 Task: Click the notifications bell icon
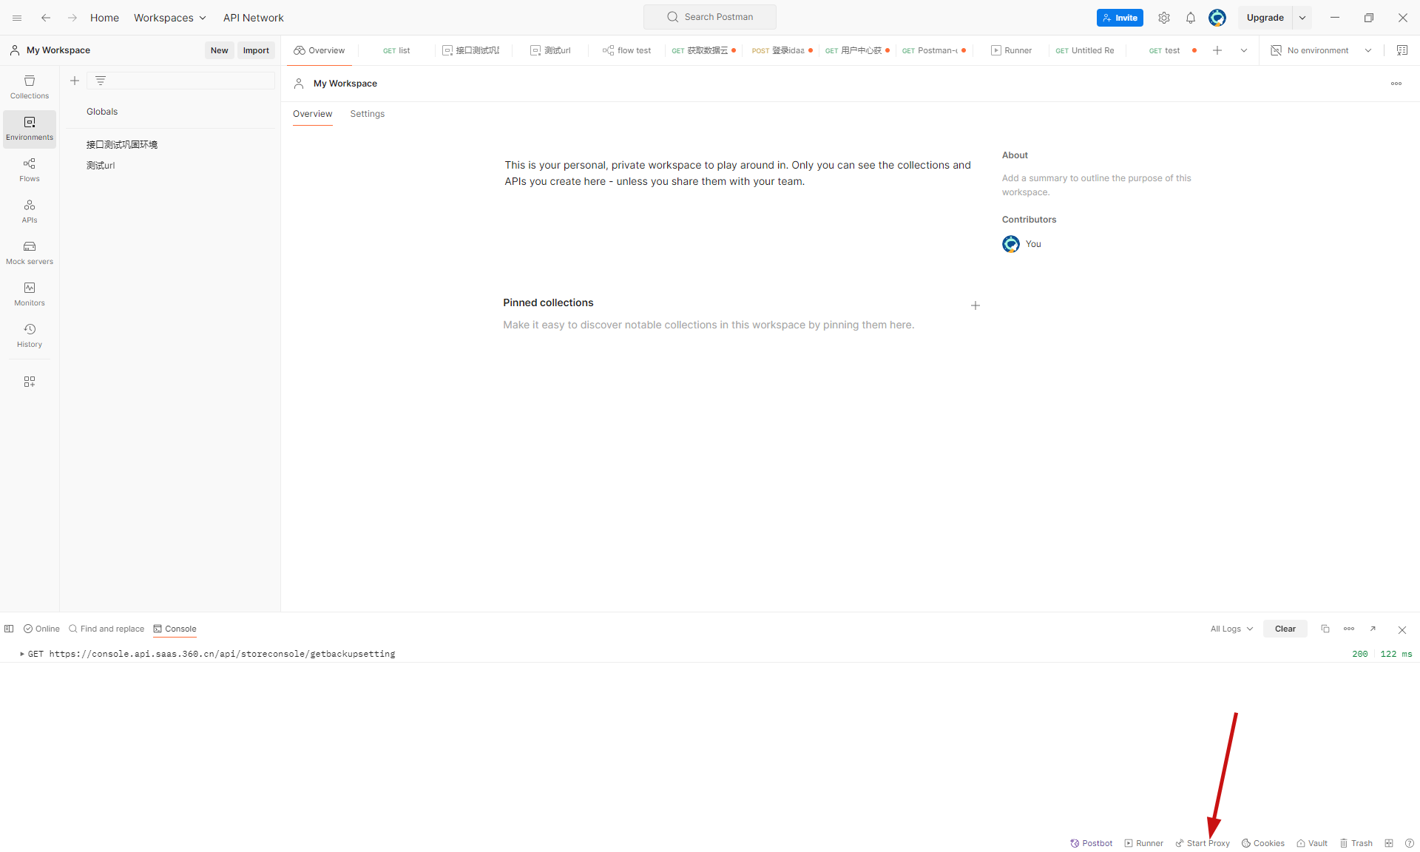click(1190, 18)
